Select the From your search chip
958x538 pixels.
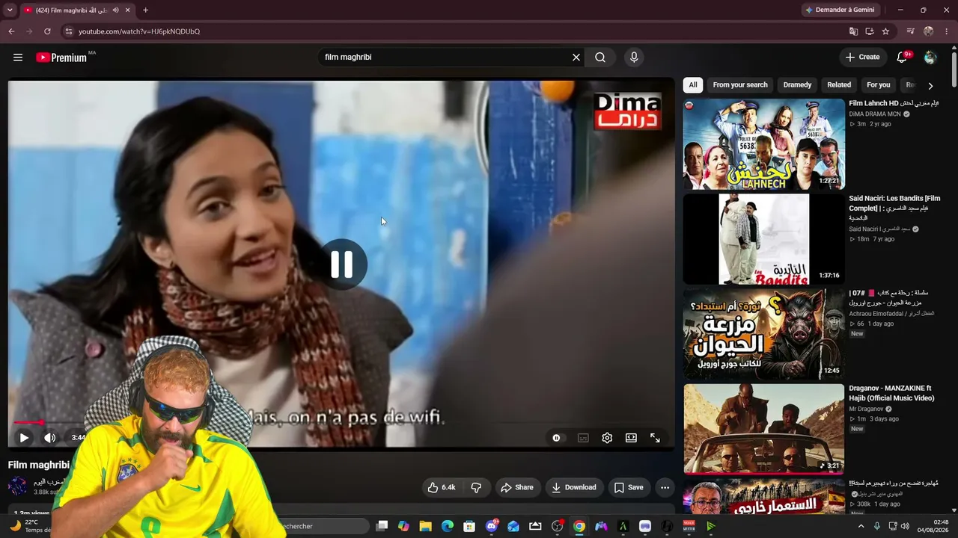740,85
